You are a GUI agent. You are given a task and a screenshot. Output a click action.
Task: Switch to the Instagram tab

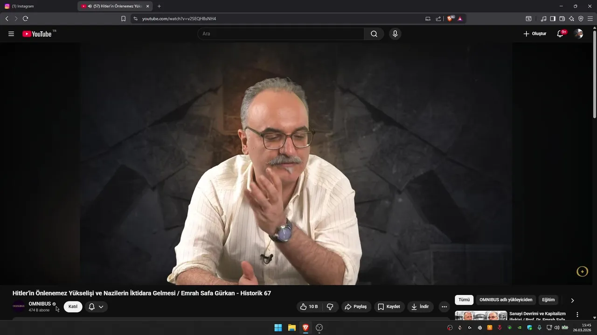[x=39, y=6]
